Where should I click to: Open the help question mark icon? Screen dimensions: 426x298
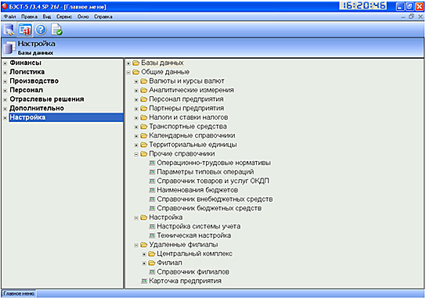click(x=41, y=29)
